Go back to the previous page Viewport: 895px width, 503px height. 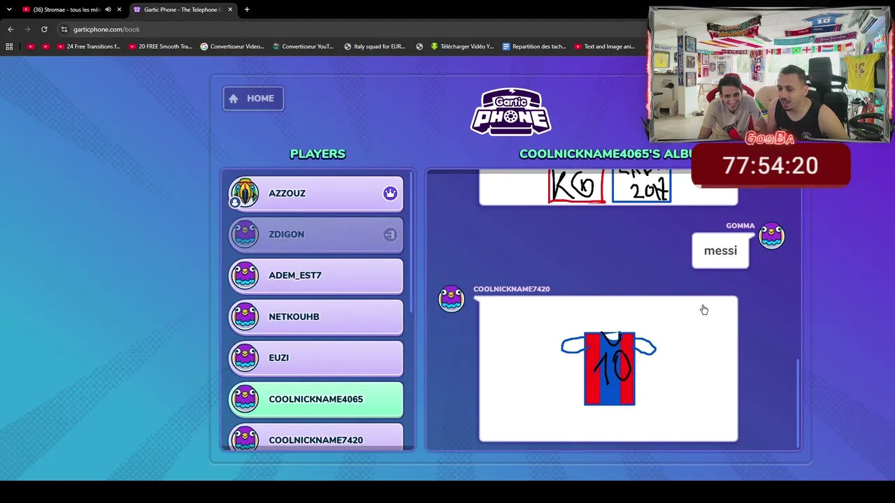tap(10, 29)
